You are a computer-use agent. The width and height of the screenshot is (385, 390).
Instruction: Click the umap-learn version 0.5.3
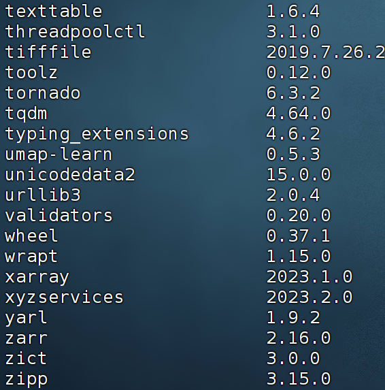292,155
